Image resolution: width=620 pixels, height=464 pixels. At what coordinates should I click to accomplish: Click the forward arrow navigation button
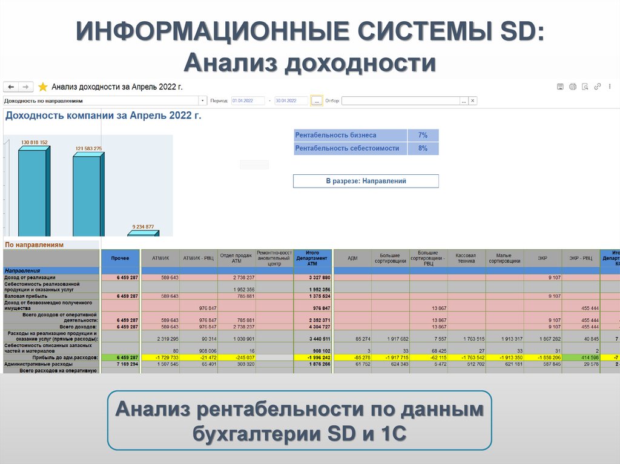(25, 87)
